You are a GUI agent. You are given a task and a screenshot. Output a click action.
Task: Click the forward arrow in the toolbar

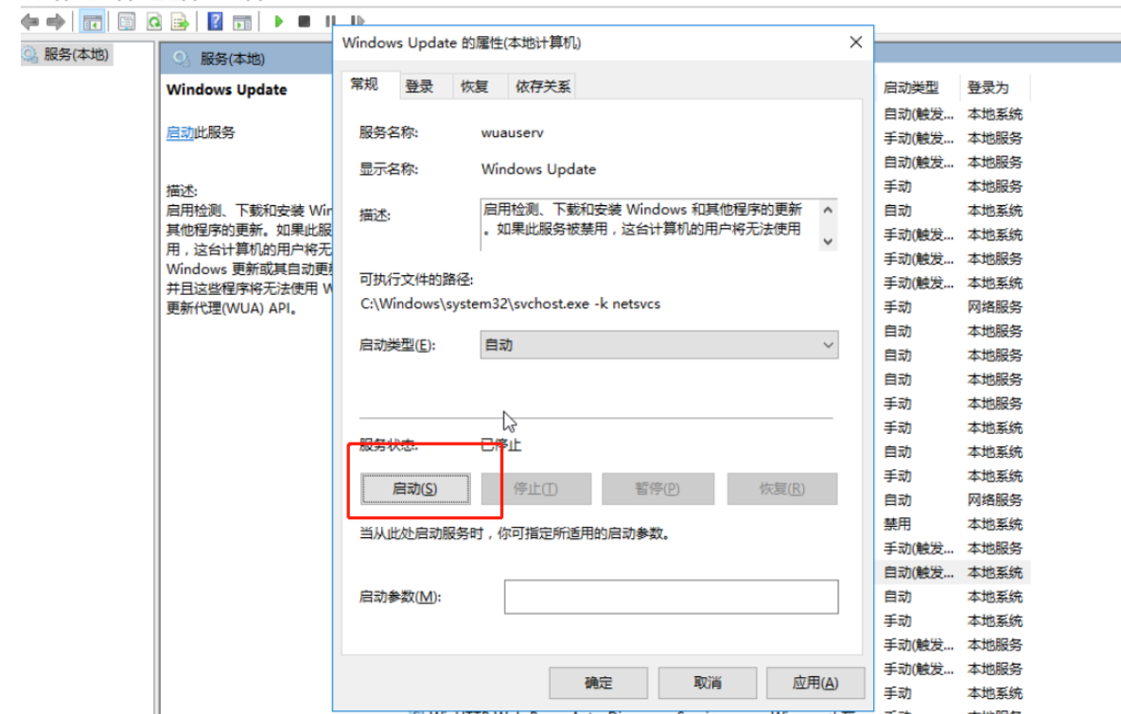57,21
